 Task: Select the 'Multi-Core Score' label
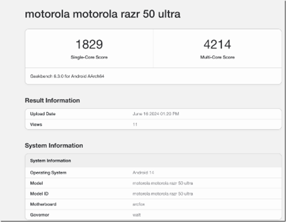[217, 57]
